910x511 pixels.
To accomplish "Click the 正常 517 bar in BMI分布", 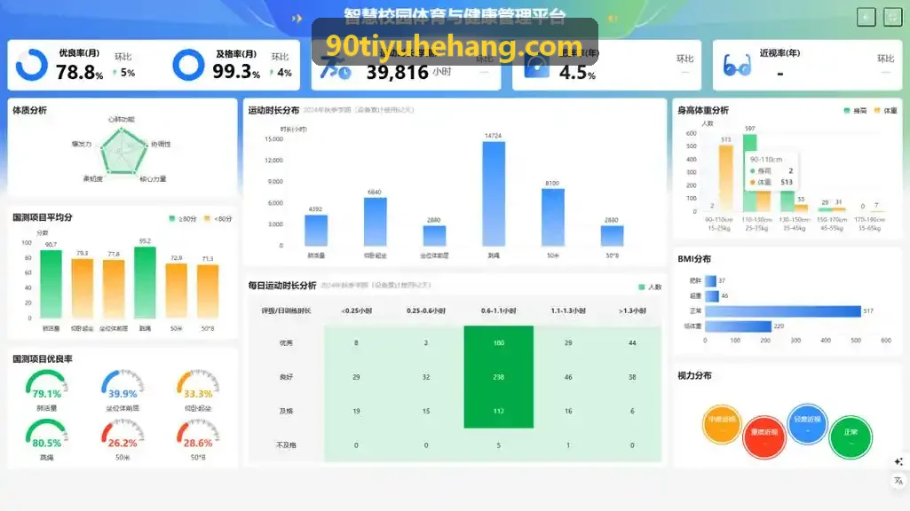I will coord(783,311).
